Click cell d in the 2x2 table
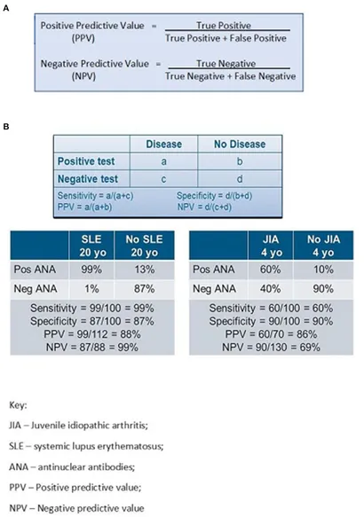Screen dimensions: 364x517 [240, 179]
